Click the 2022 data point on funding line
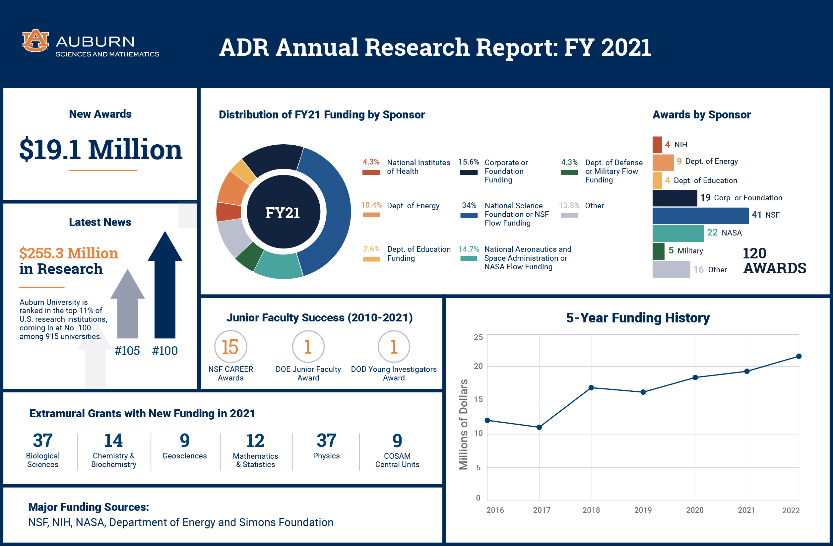Image resolution: width=833 pixels, height=546 pixels. 799,356
